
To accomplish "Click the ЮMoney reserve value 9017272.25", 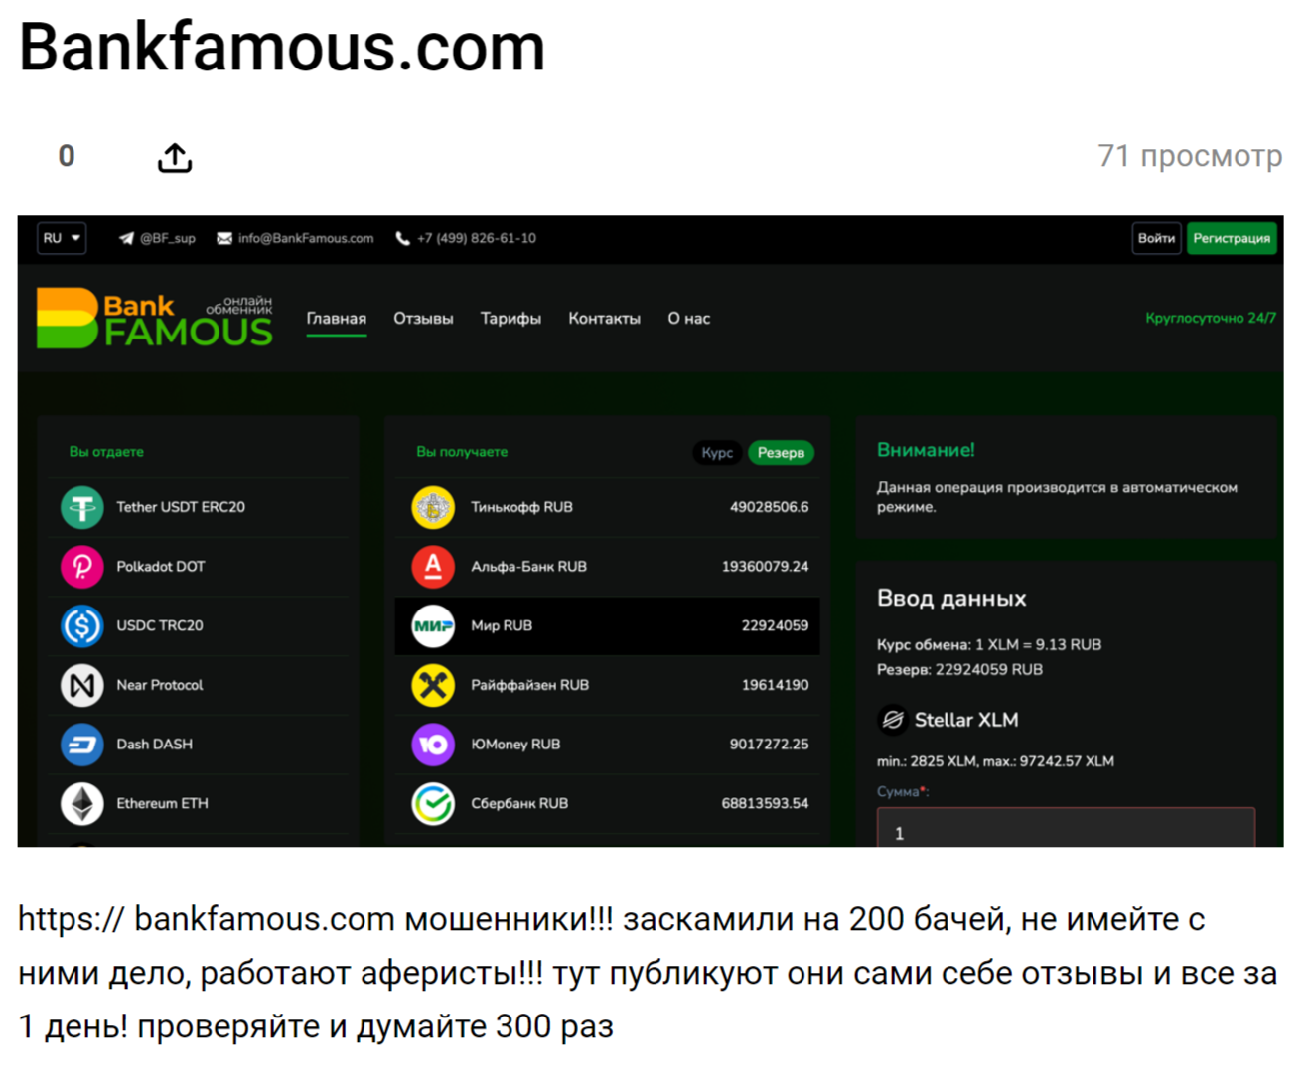I will (769, 745).
